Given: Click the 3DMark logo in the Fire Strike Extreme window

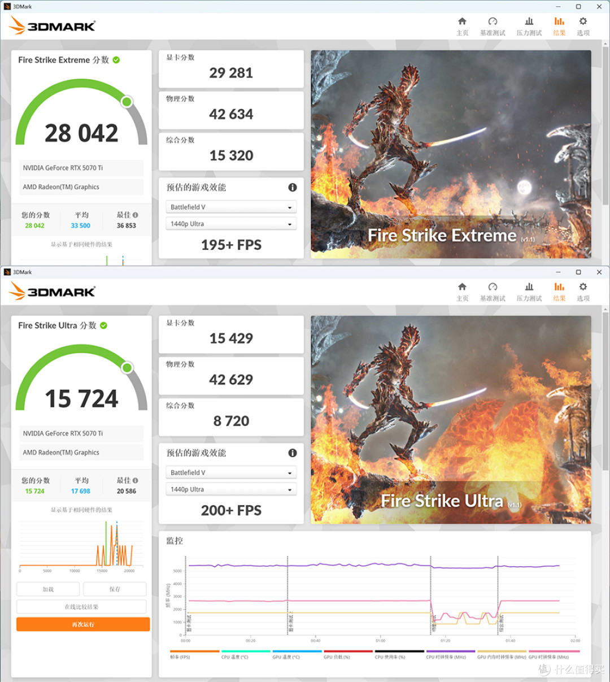Looking at the screenshot, I should [53, 26].
